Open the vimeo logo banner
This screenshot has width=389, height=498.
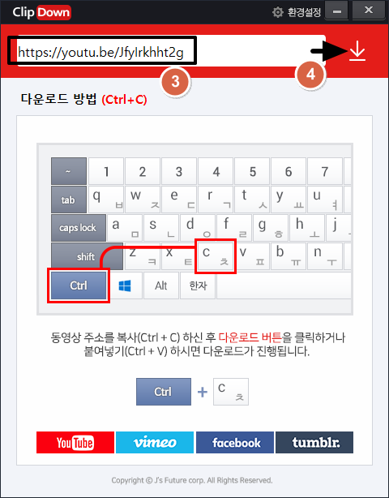[x=155, y=442]
